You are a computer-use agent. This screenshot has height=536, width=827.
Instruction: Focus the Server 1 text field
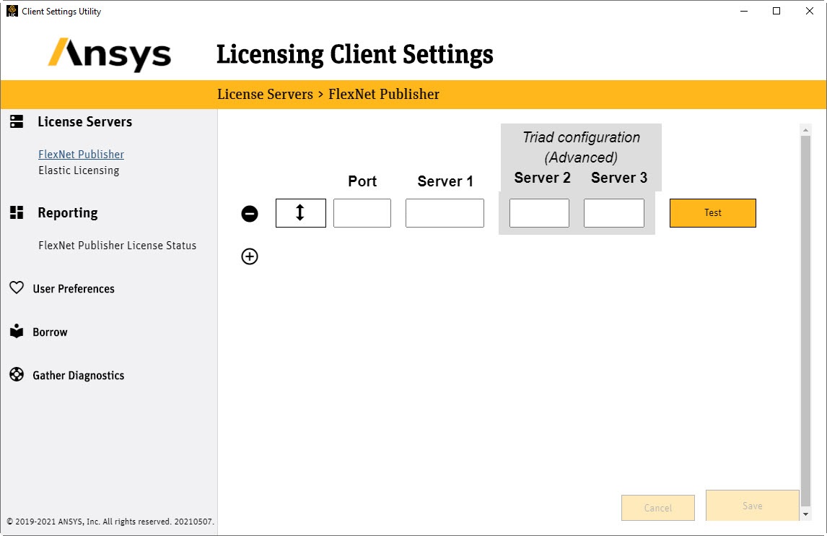click(445, 213)
